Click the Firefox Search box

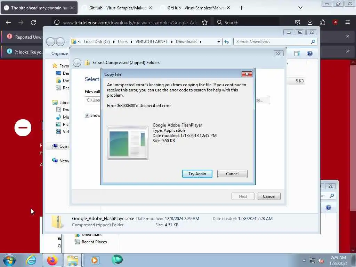(x=246, y=23)
